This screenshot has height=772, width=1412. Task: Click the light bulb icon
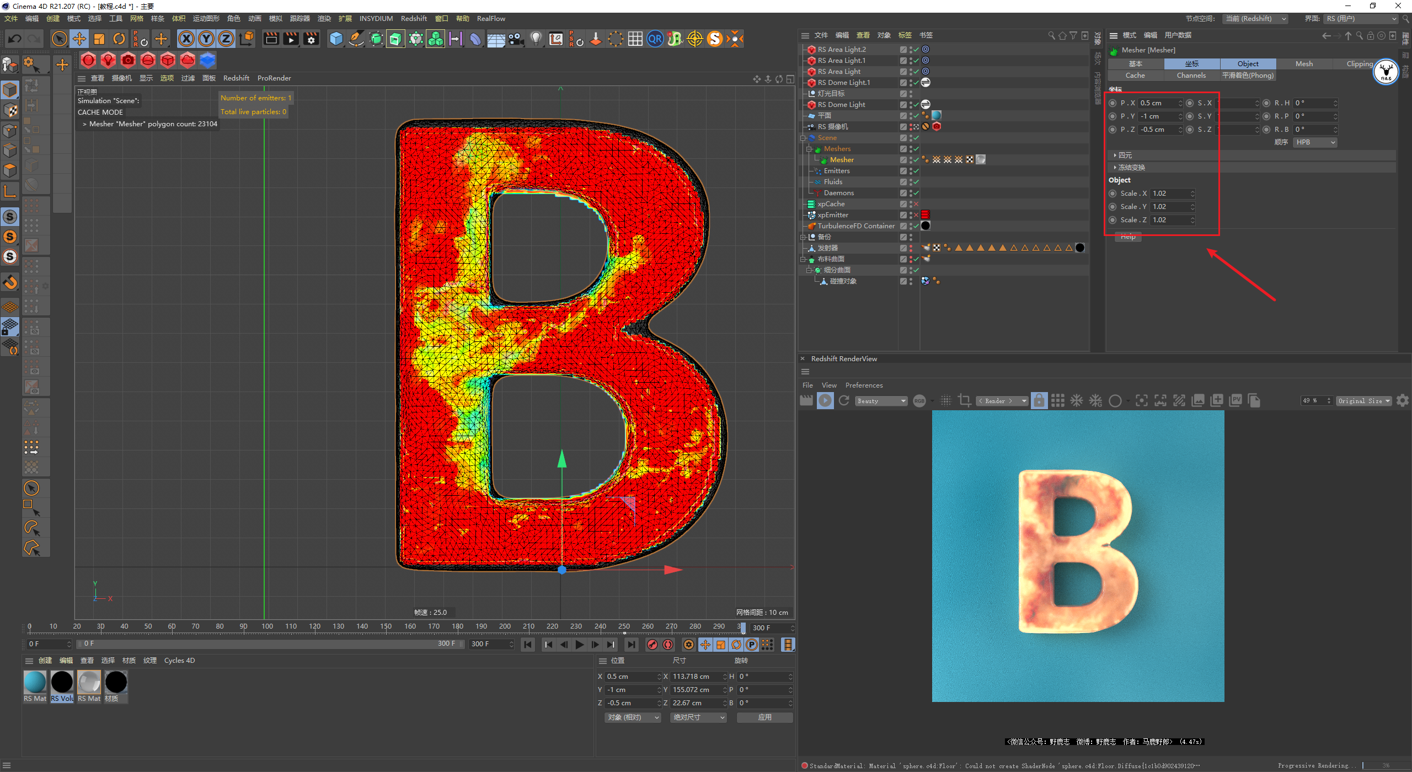tap(536, 39)
